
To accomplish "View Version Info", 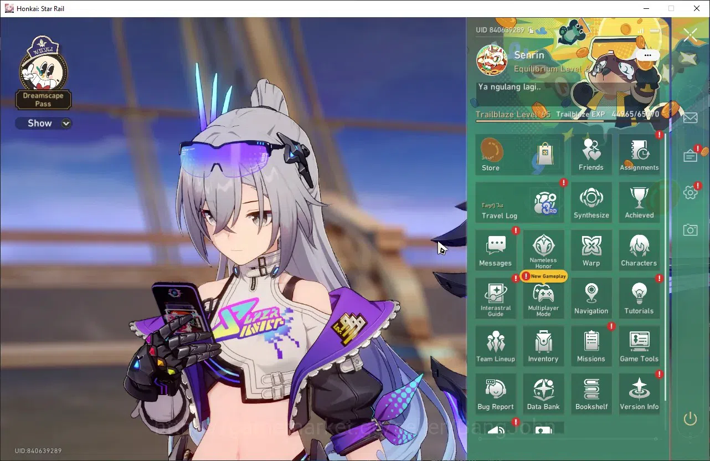I will point(639,394).
